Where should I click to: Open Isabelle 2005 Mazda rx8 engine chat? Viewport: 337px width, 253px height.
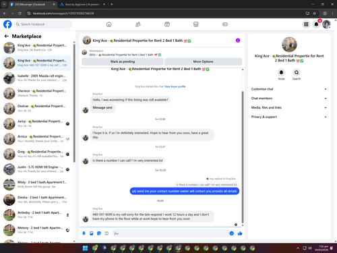pos(36,78)
